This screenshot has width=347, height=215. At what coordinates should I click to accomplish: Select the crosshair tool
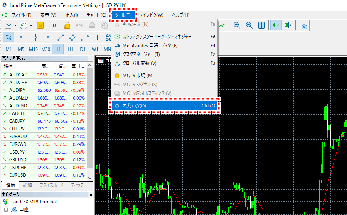pos(21,37)
